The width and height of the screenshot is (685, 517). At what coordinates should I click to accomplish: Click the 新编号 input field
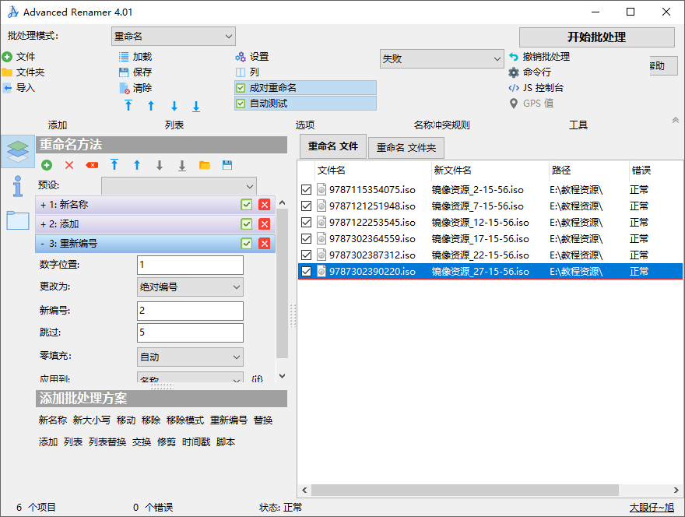(190, 311)
